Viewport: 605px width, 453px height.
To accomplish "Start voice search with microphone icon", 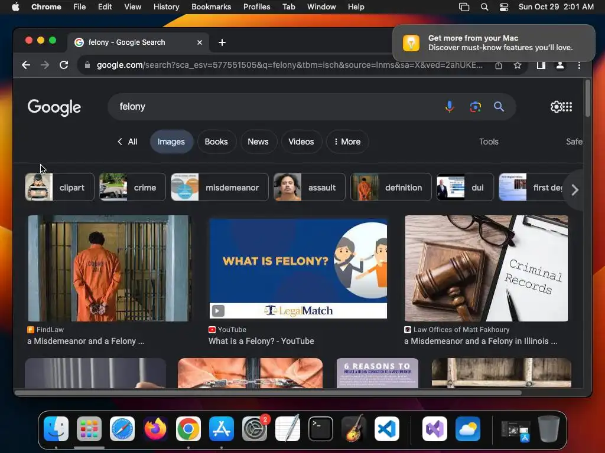I will (x=449, y=107).
